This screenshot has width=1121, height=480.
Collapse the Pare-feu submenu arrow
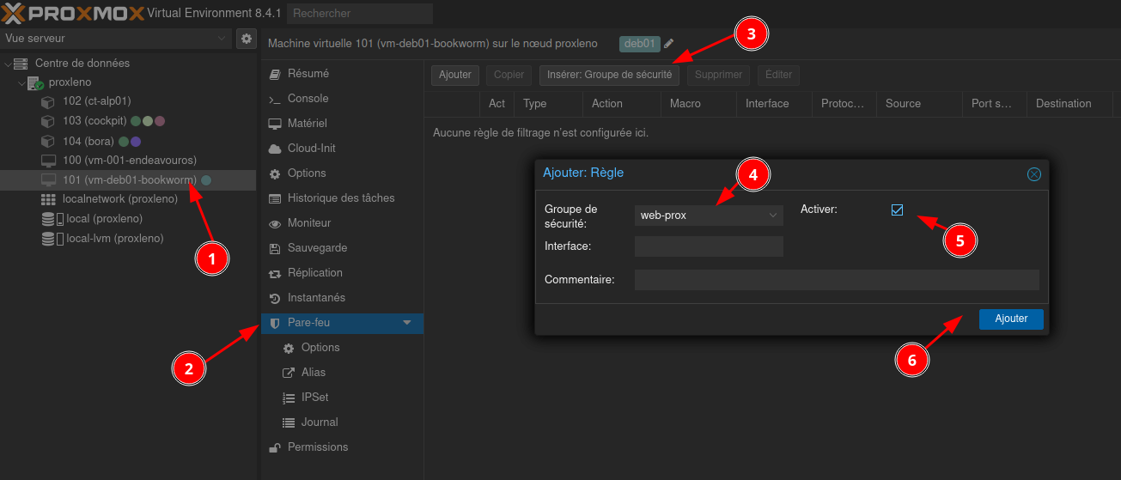[x=407, y=323]
